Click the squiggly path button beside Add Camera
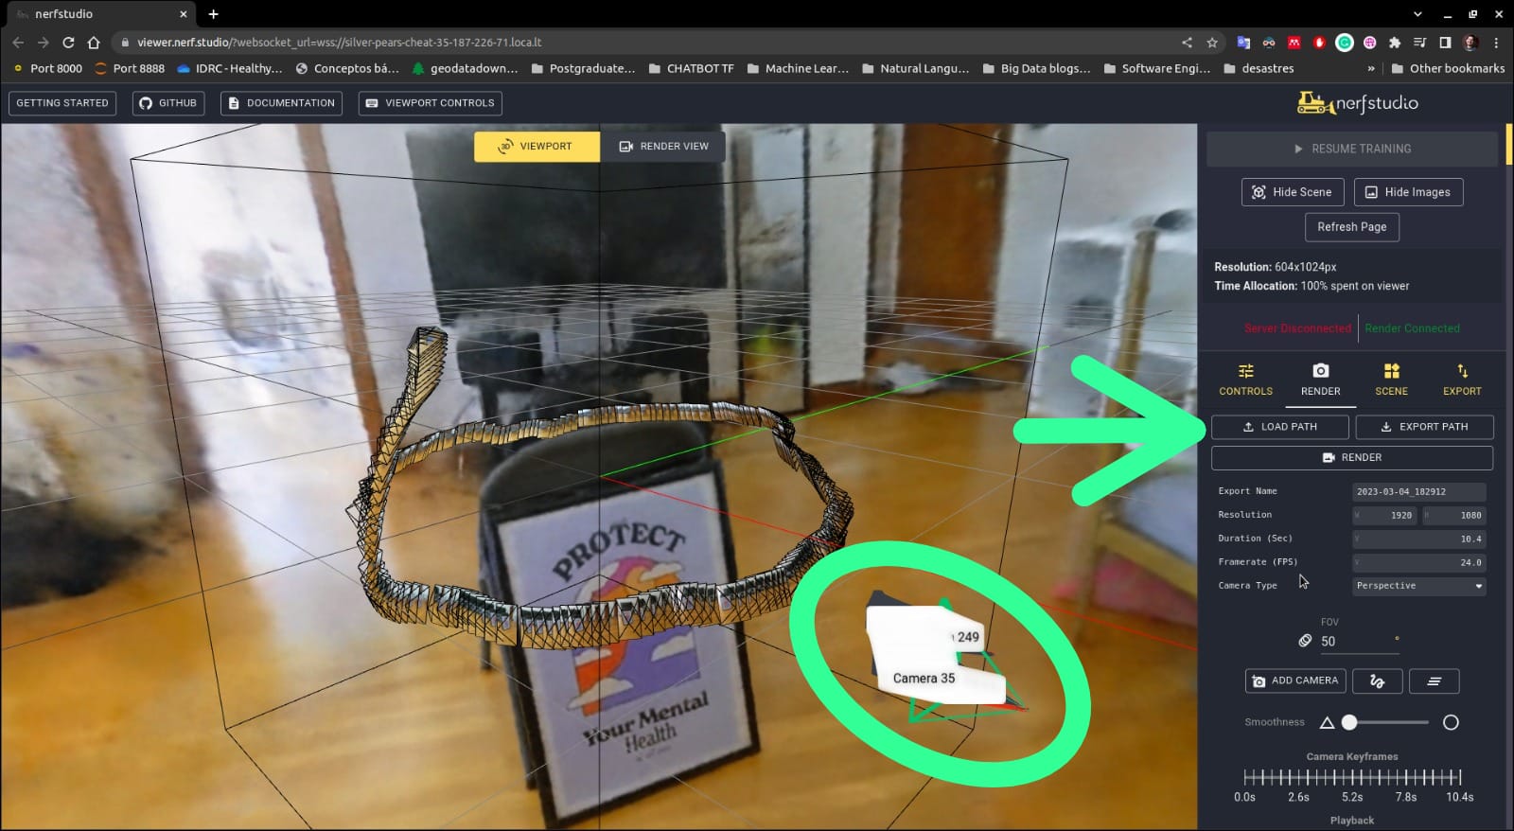This screenshot has height=831, width=1514. [x=1377, y=681]
